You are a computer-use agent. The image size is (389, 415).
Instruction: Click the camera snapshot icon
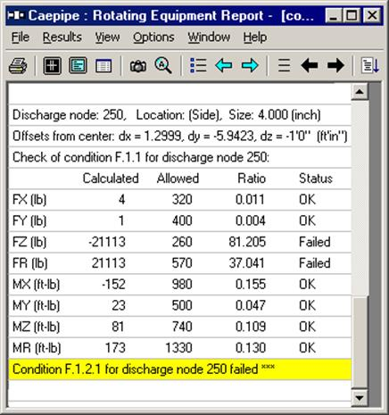(138, 66)
